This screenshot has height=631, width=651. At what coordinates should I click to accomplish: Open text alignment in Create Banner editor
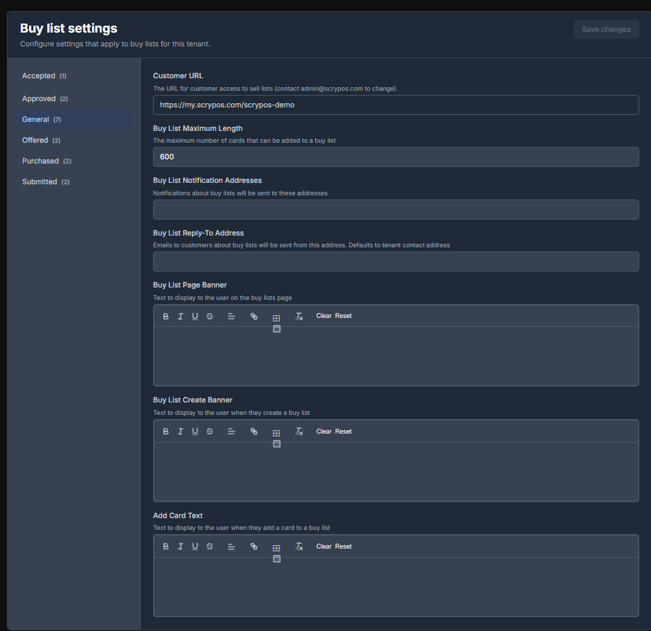pos(231,432)
